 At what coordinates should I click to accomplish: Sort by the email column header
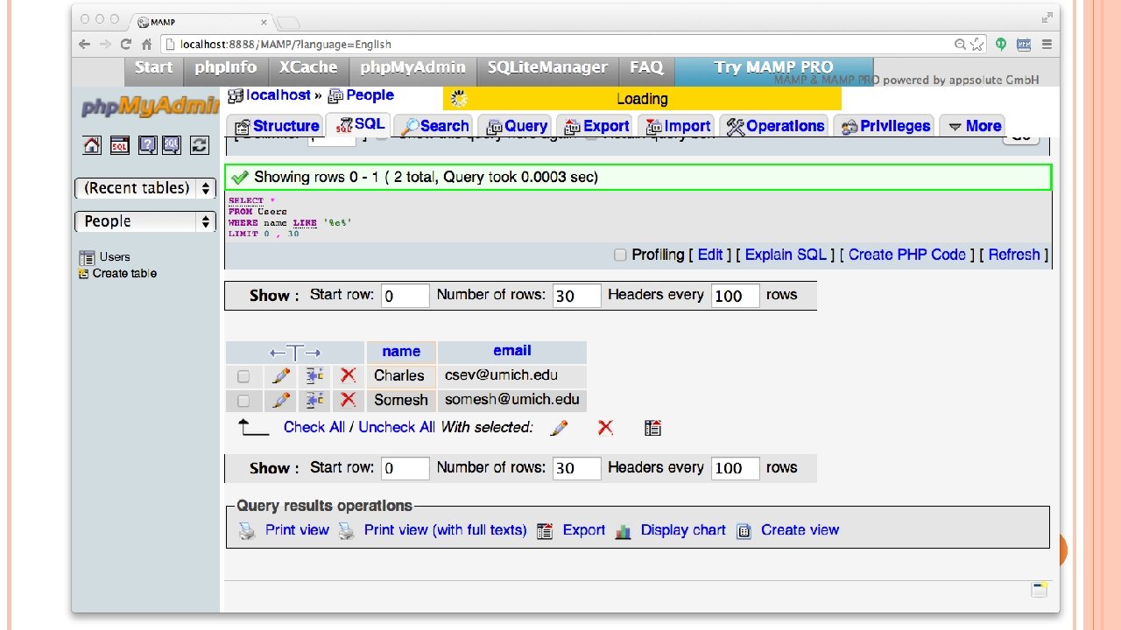(511, 351)
